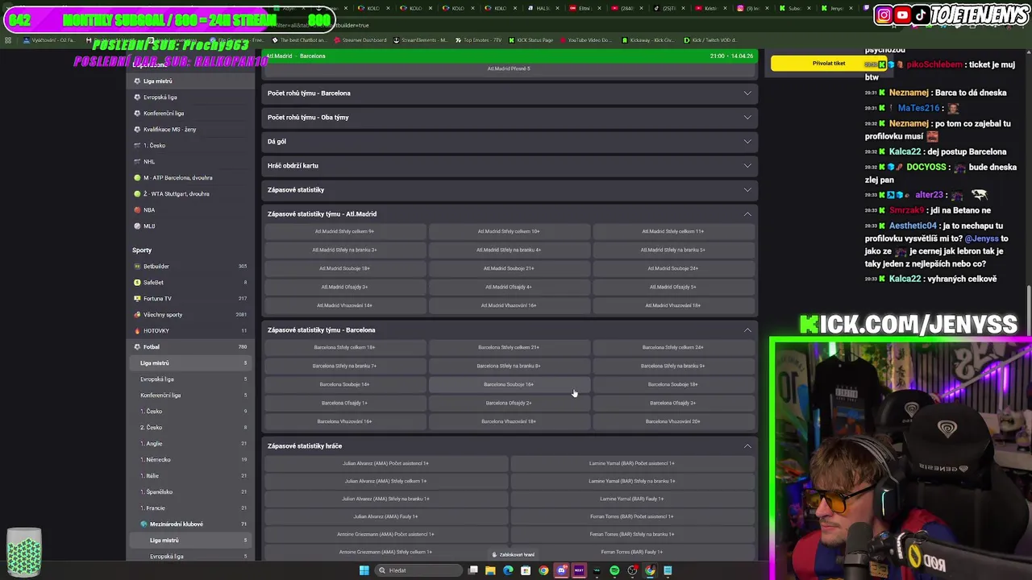Select Barcelona Souboje 16+ odds
The image size is (1032, 580).
(x=509, y=385)
